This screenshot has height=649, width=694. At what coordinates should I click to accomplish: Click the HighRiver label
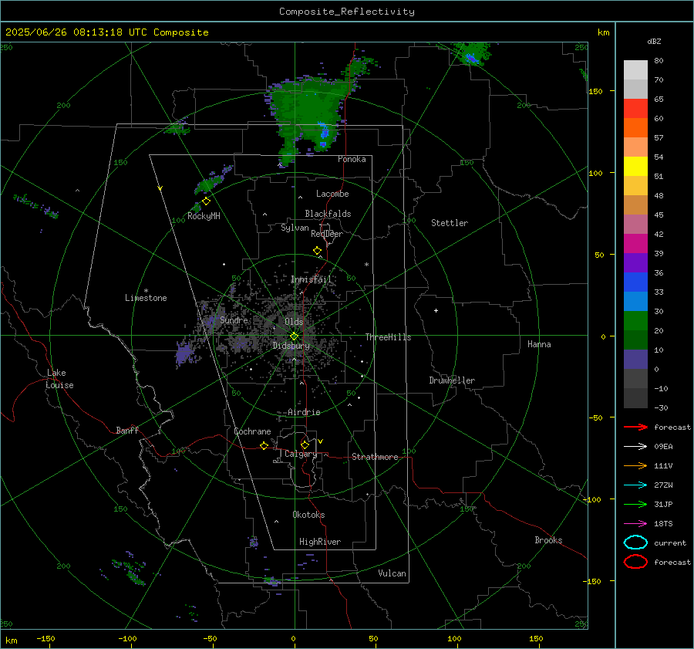pyautogui.click(x=320, y=542)
